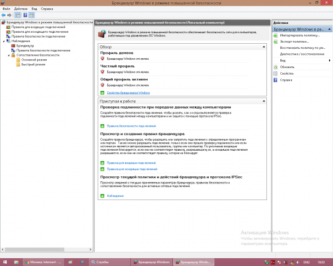Click 'Диагностика / восстановление' action
The height and width of the screenshot is (266, 333).
302,54
